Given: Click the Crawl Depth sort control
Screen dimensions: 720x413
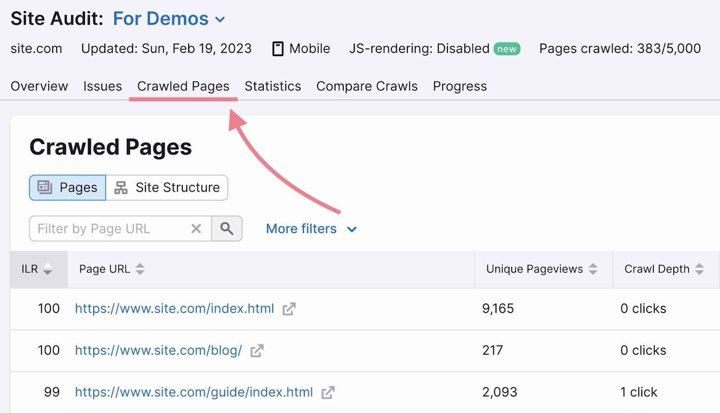Looking at the screenshot, I should (x=699, y=269).
